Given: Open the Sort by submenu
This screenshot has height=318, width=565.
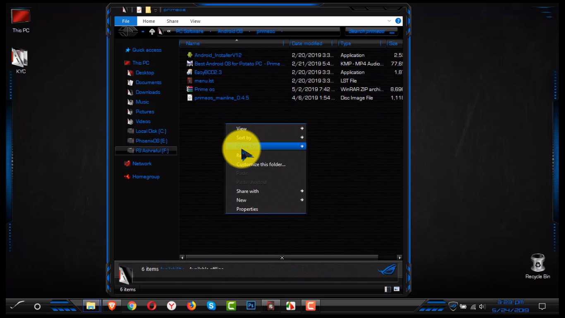Looking at the screenshot, I should pos(266,137).
